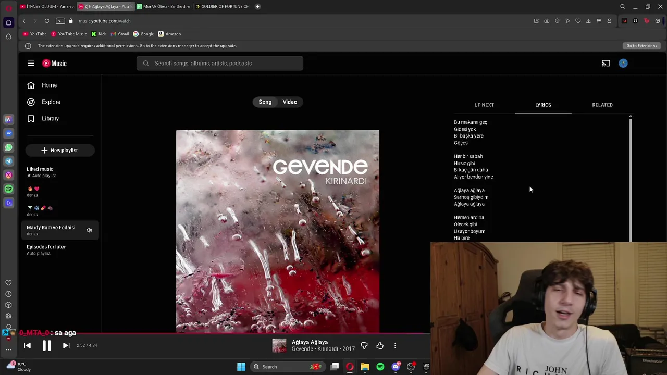Open WhatsApp in Opera sidebar

[x=8, y=147]
